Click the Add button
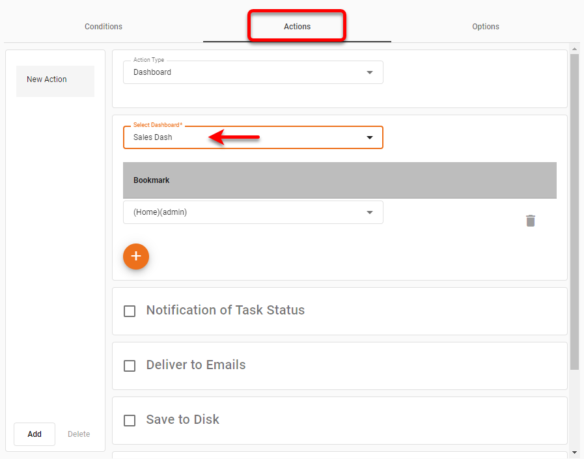This screenshot has width=584, height=459. click(x=34, y=434)
